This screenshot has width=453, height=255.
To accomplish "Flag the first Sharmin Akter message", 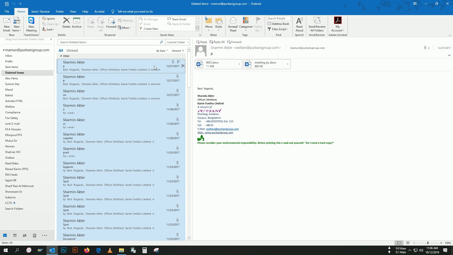I will (x=178, y=62).
